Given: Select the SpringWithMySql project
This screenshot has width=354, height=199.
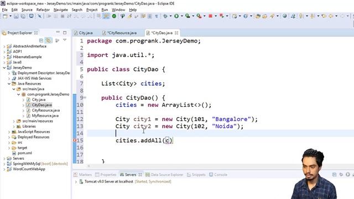Looking at the screenshot, I should click(x=27, y=164).
